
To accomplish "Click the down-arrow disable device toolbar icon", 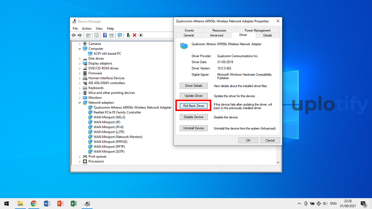I will pyautogui.click(x=141, y=35).
